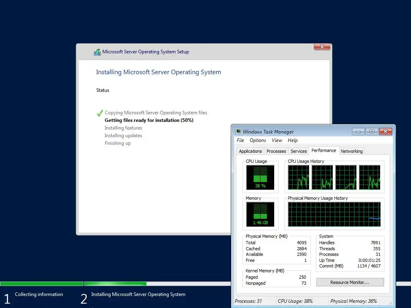This screenshot has width=411, height=308.
Task: Click step 2 'Installing Microsoft Server Operating System' label
Action: [x=138, y=294]
